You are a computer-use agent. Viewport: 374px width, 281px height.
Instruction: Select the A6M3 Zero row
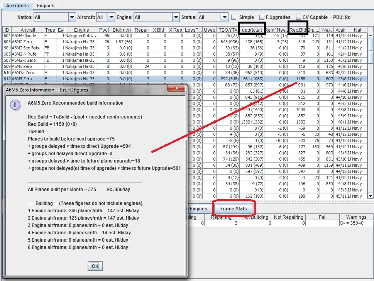(185, 66)
